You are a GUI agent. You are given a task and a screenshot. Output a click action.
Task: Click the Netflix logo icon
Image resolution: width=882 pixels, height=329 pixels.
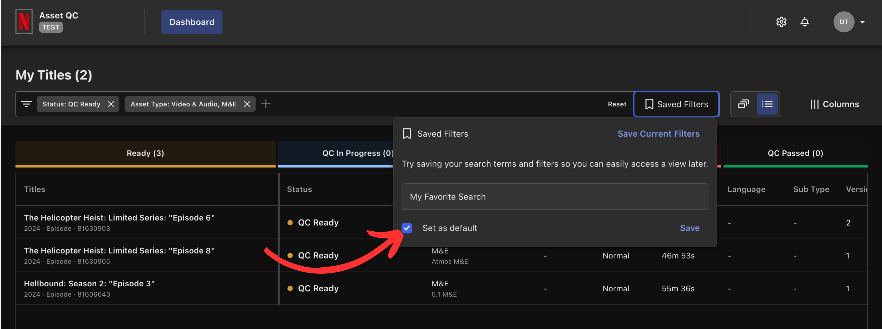[x=24, y=22]
